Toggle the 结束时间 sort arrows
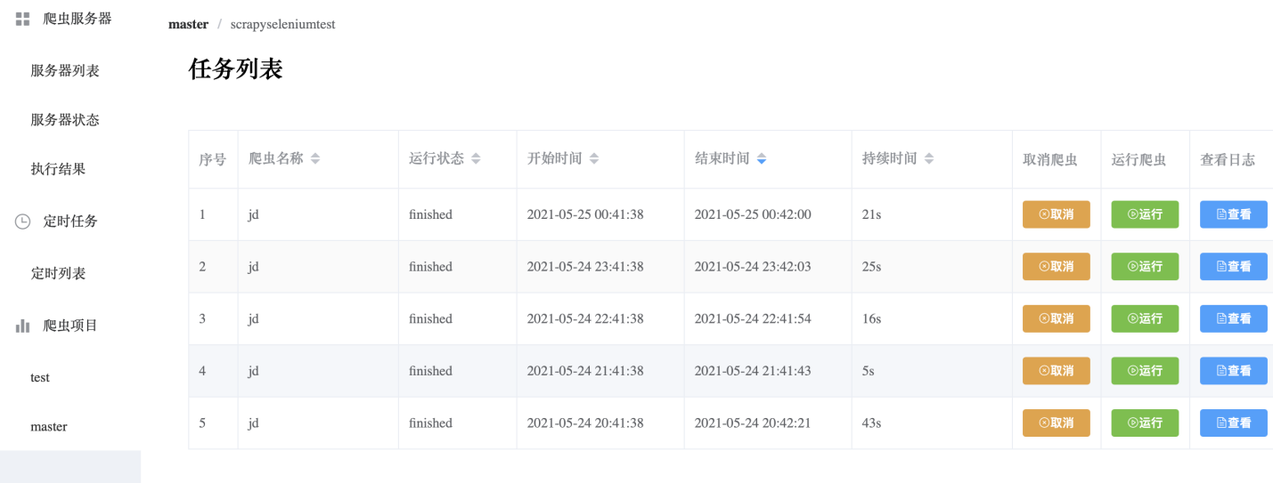The width and height of the screenshot is (1273, 483). point(762,159)
